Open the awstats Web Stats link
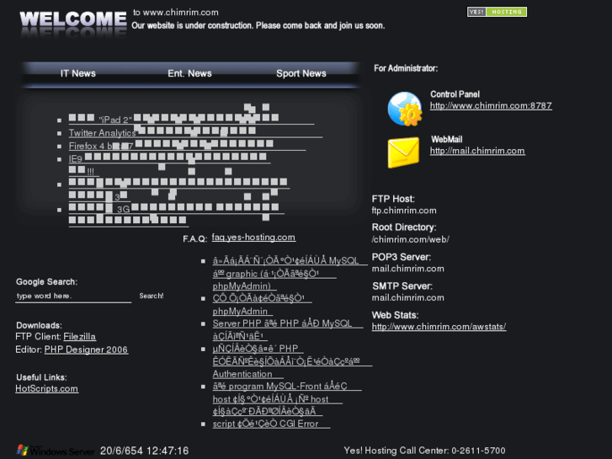 coord(439,327)
